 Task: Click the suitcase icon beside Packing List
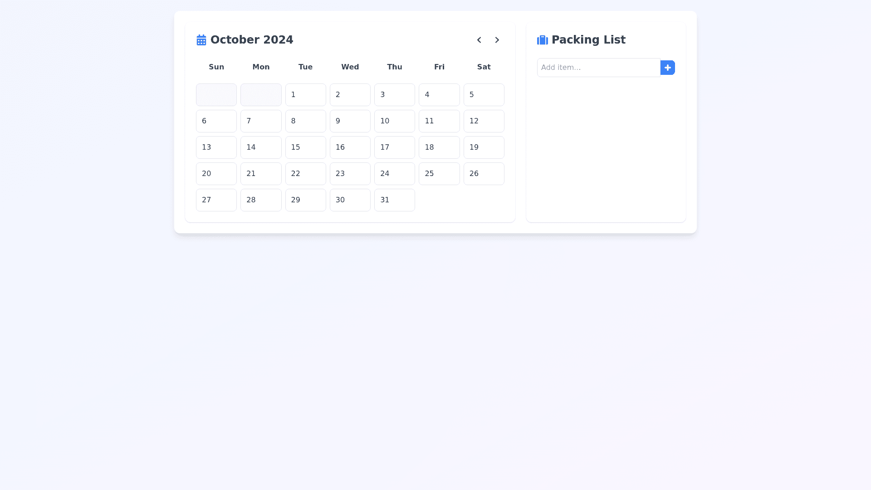point(542,40)
